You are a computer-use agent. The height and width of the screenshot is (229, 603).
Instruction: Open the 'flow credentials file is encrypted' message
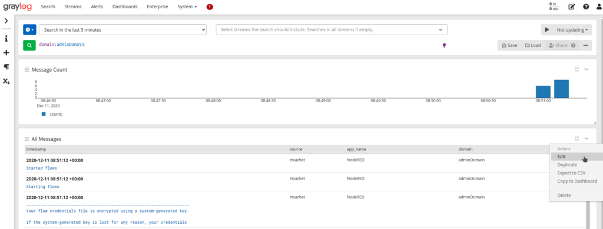pyautogui.click(x=107, y=211)
